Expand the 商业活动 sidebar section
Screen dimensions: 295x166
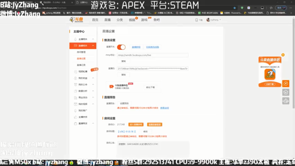pos(93,97)
